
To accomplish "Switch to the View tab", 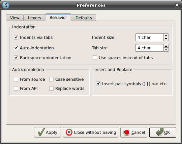I will coord(14,18).
